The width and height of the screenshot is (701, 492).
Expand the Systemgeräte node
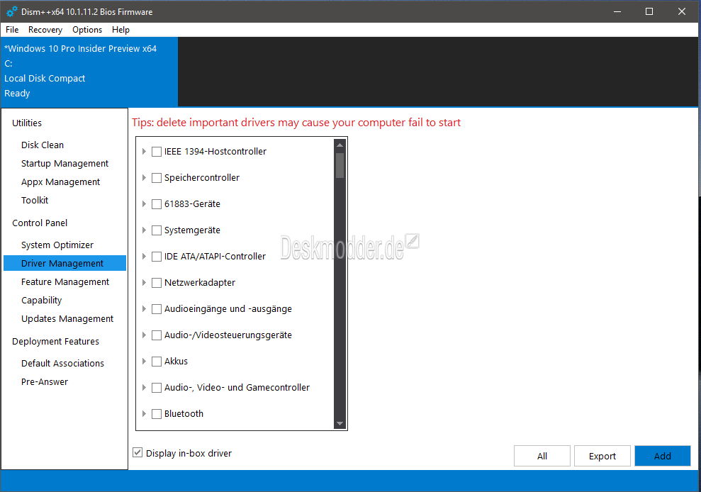(144, 230)
